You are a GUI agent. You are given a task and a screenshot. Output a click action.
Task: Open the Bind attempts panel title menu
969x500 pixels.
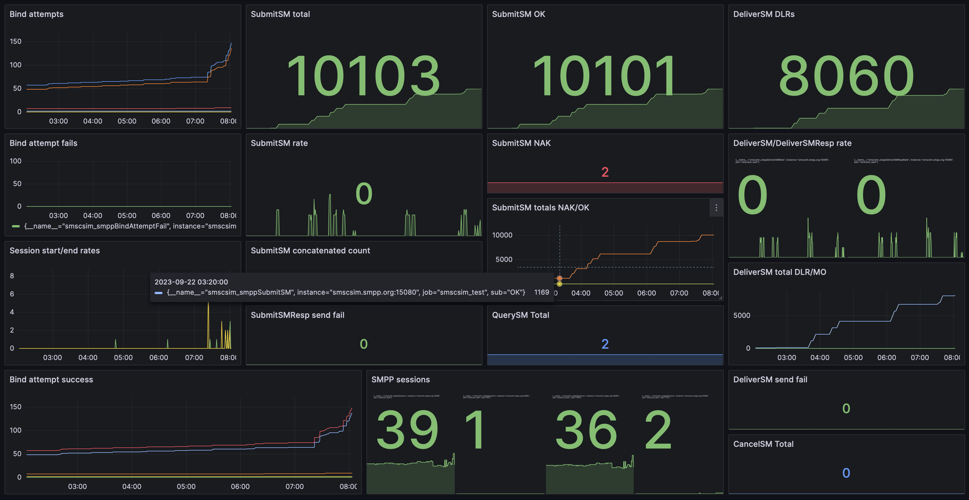[x=37, y=14]
